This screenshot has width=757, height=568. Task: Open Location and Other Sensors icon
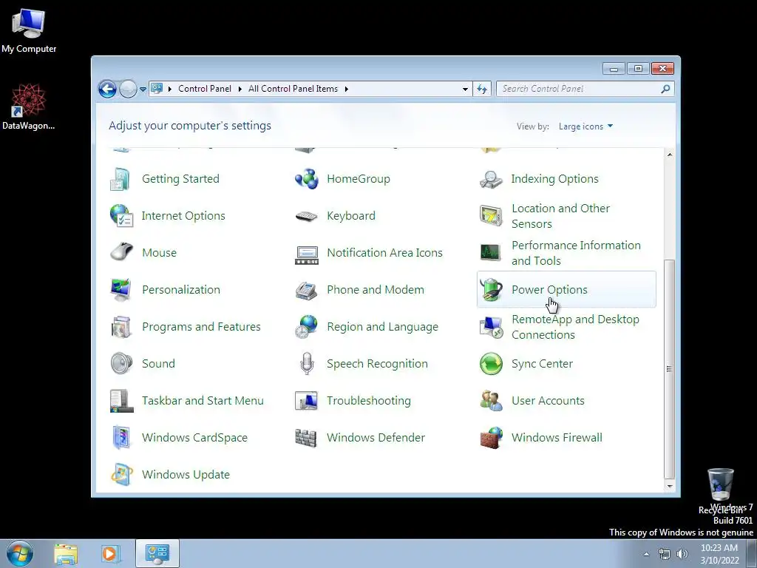tap(491, 216)
